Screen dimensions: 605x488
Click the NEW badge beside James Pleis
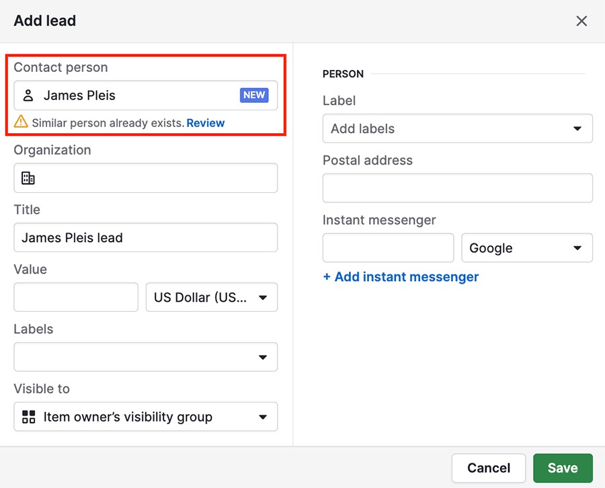click(254, 95)
